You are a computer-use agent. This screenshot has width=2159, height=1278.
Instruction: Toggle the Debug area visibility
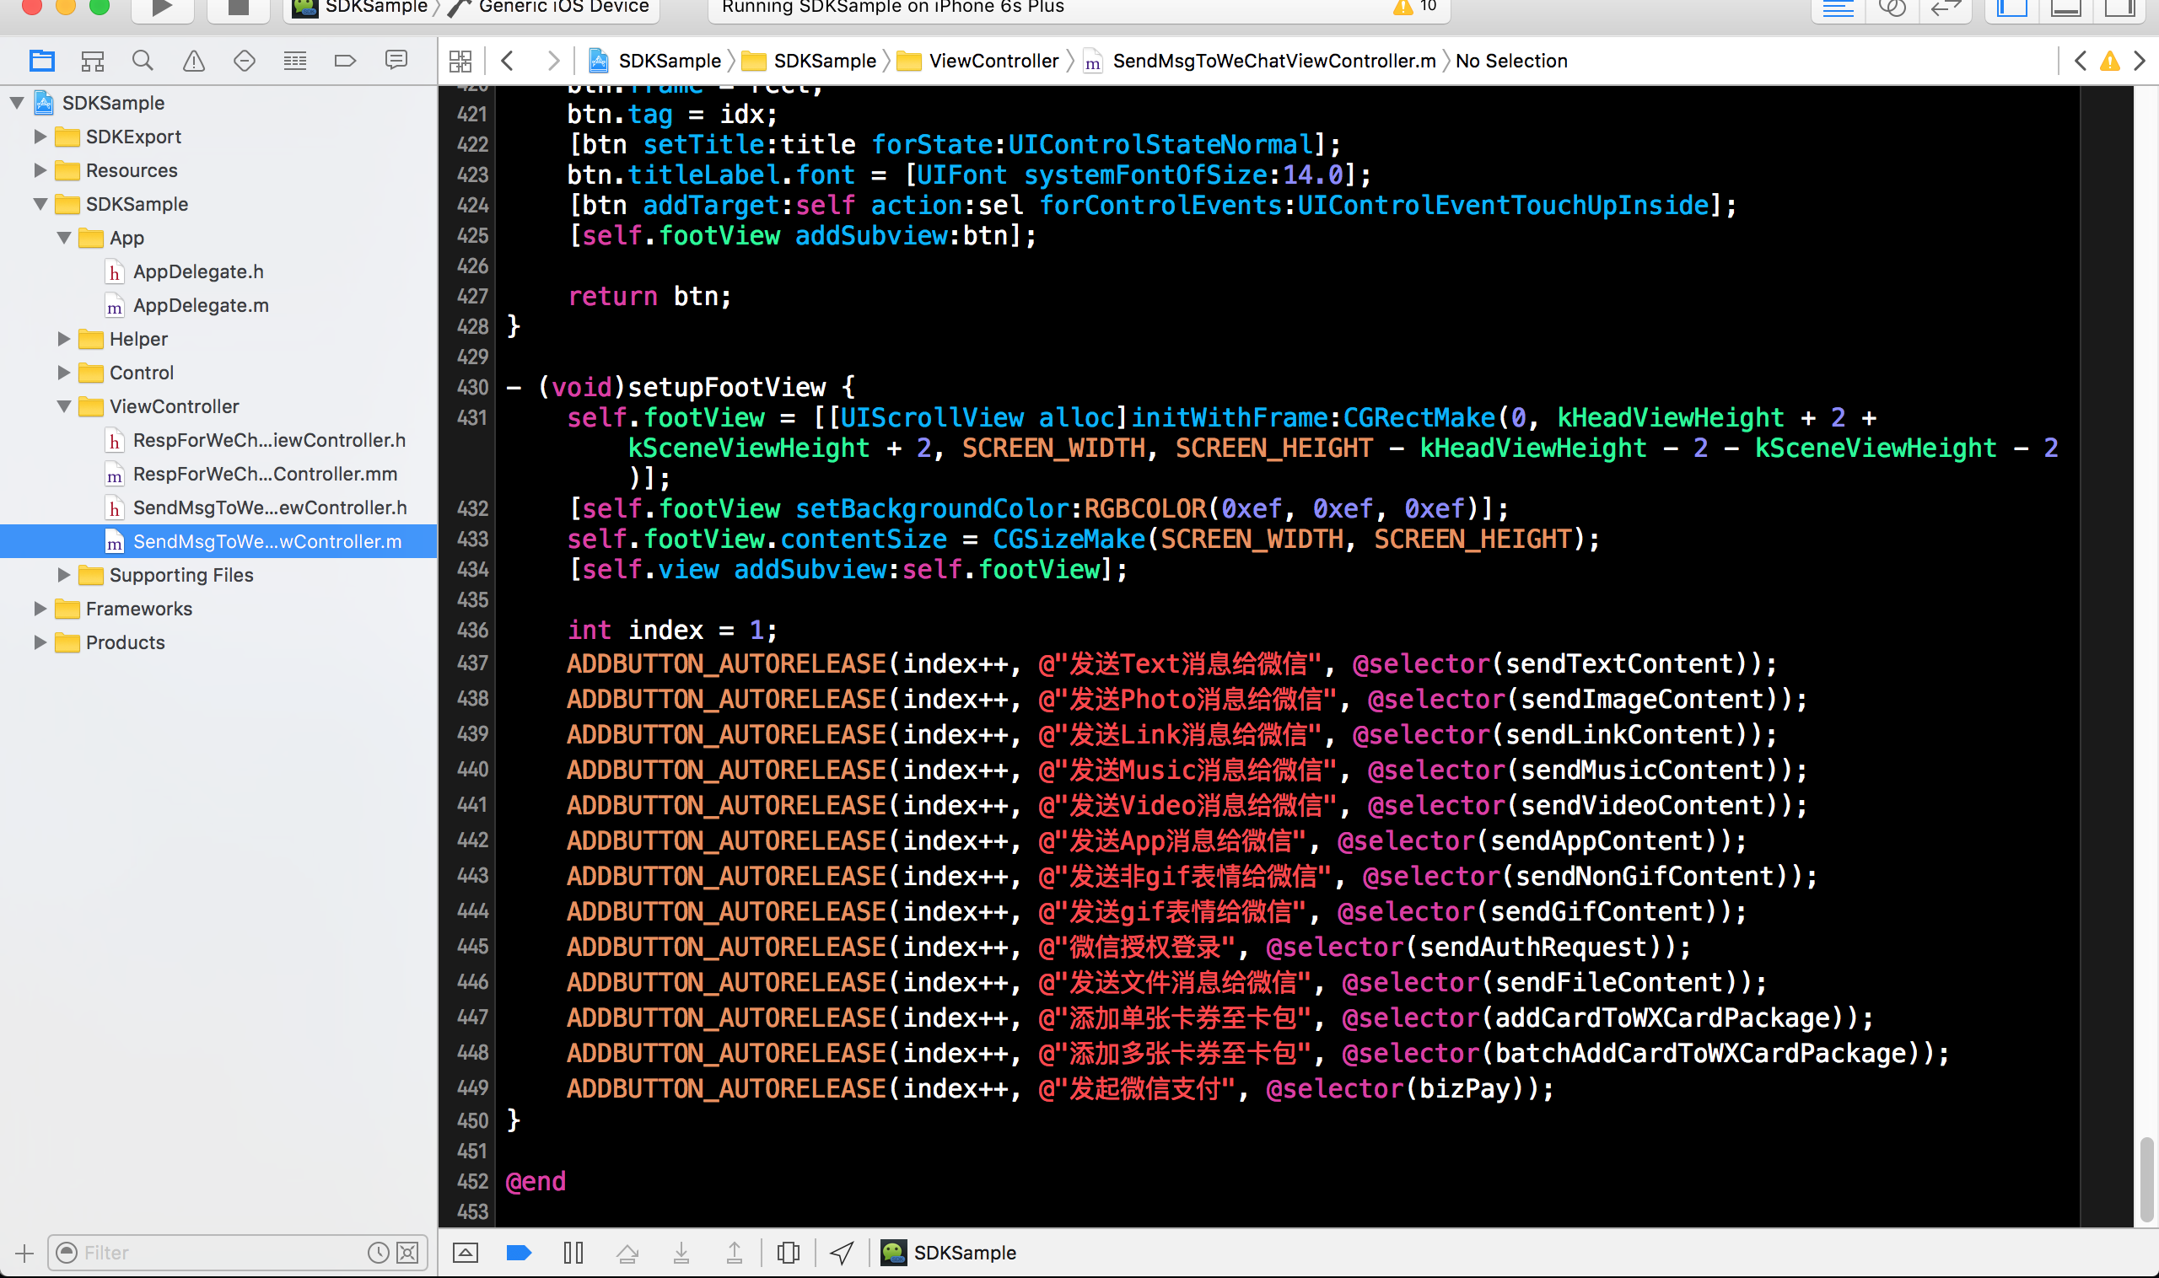coord(2066,8)
